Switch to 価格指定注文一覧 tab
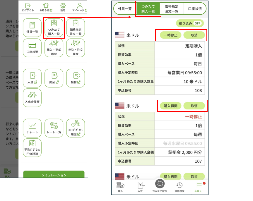 (172, 9)
